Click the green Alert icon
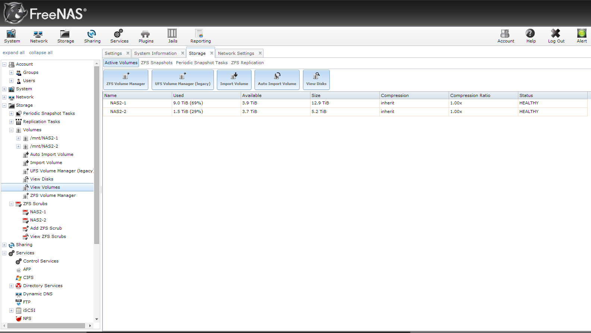The height and width of the screenshot is (333, 591). (582, 36)
